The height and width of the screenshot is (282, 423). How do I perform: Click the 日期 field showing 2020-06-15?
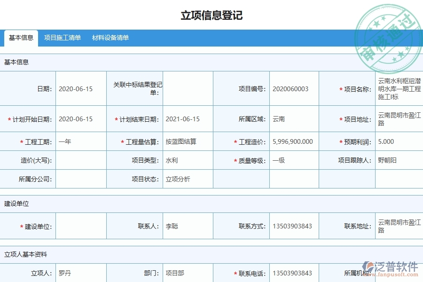point(80,88)
